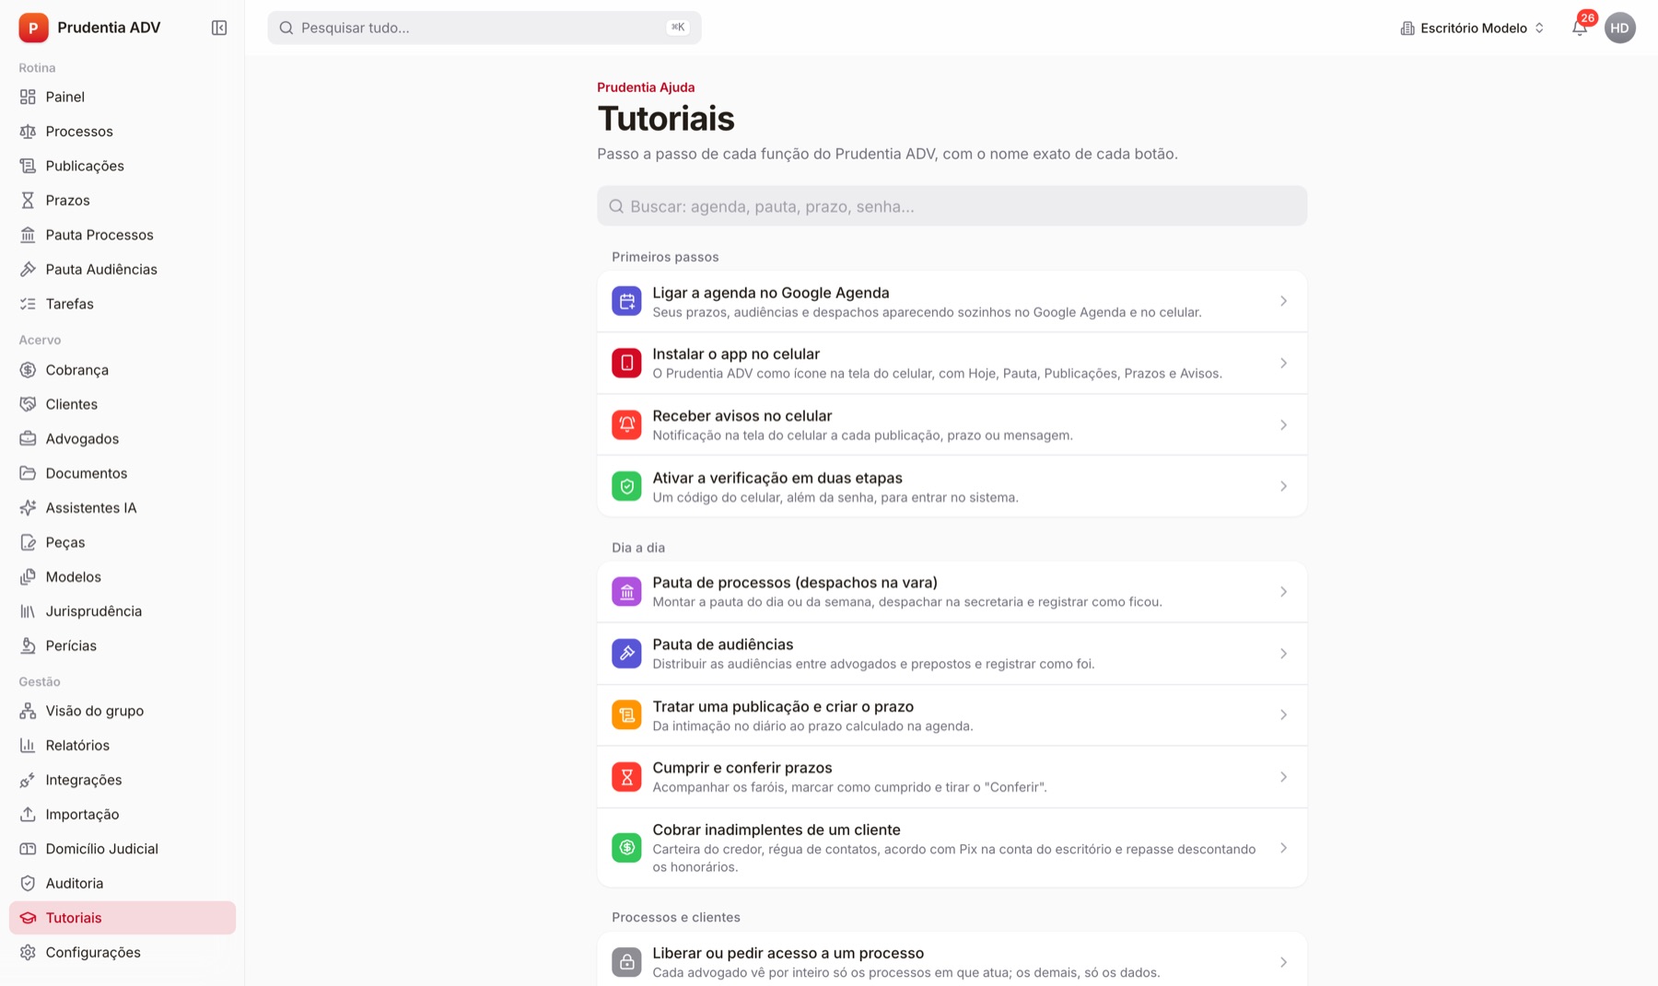1658x986 pixels.
Task: Open Pauta Audiências in the sidebar
Action: [123, 270]
